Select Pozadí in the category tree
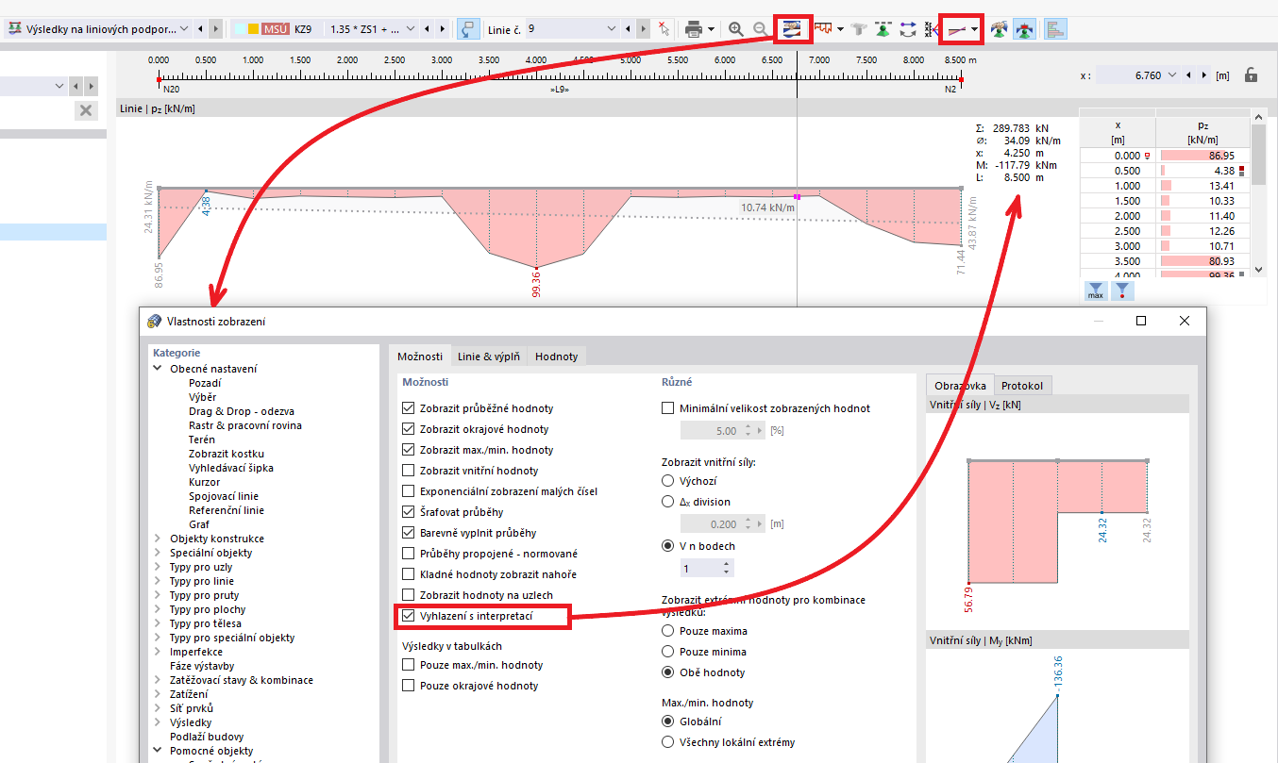 pos(205,383)
